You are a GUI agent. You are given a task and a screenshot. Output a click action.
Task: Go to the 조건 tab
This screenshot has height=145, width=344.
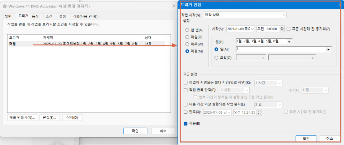(x=49, y=16)
